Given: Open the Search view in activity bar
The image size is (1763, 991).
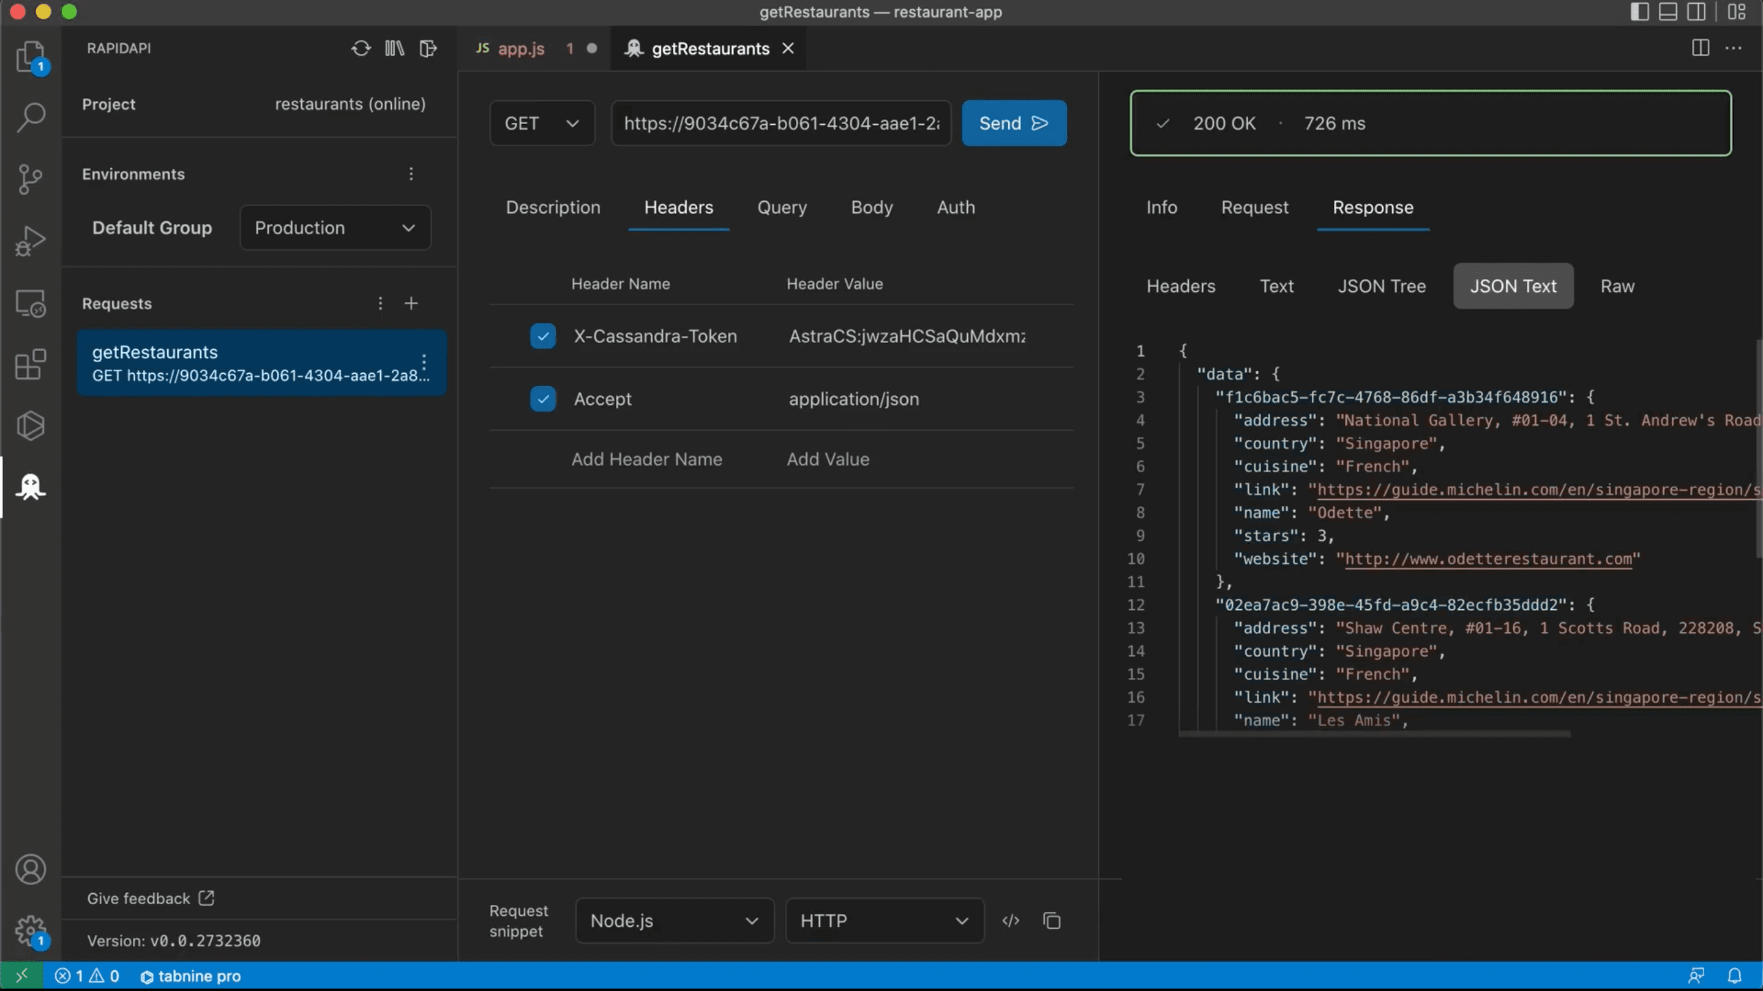Looking at the screenshot, I should pyautogui.click(x=31, y=117).
